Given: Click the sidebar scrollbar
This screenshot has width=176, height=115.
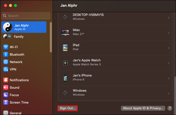Looking at the screenshot, I should coord(51,37).
